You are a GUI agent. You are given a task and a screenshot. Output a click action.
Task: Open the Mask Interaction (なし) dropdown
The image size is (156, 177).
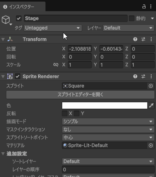(108, 129)
